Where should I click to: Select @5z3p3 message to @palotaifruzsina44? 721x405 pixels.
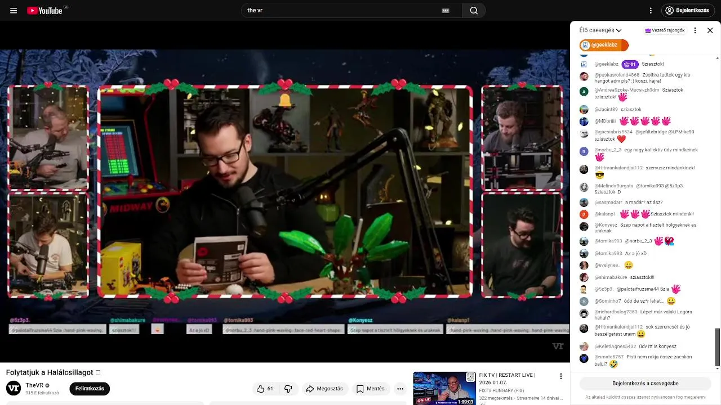point(649,289)
